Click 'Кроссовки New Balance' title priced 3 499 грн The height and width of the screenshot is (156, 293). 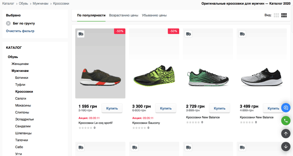point(257,117)
